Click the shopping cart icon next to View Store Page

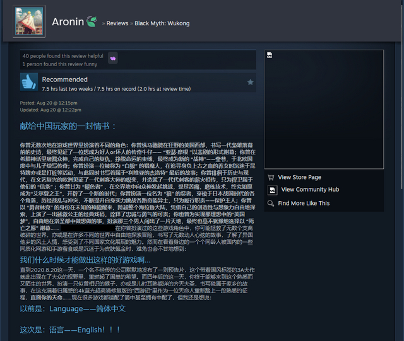[271, 177]
